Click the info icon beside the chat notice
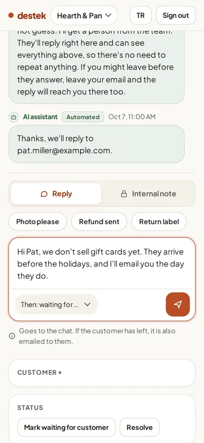 click(12, 336)
